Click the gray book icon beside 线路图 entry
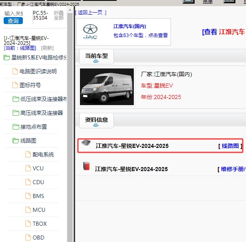The height and width of the screenshot is (242, 246). click(x=86, y=143)
